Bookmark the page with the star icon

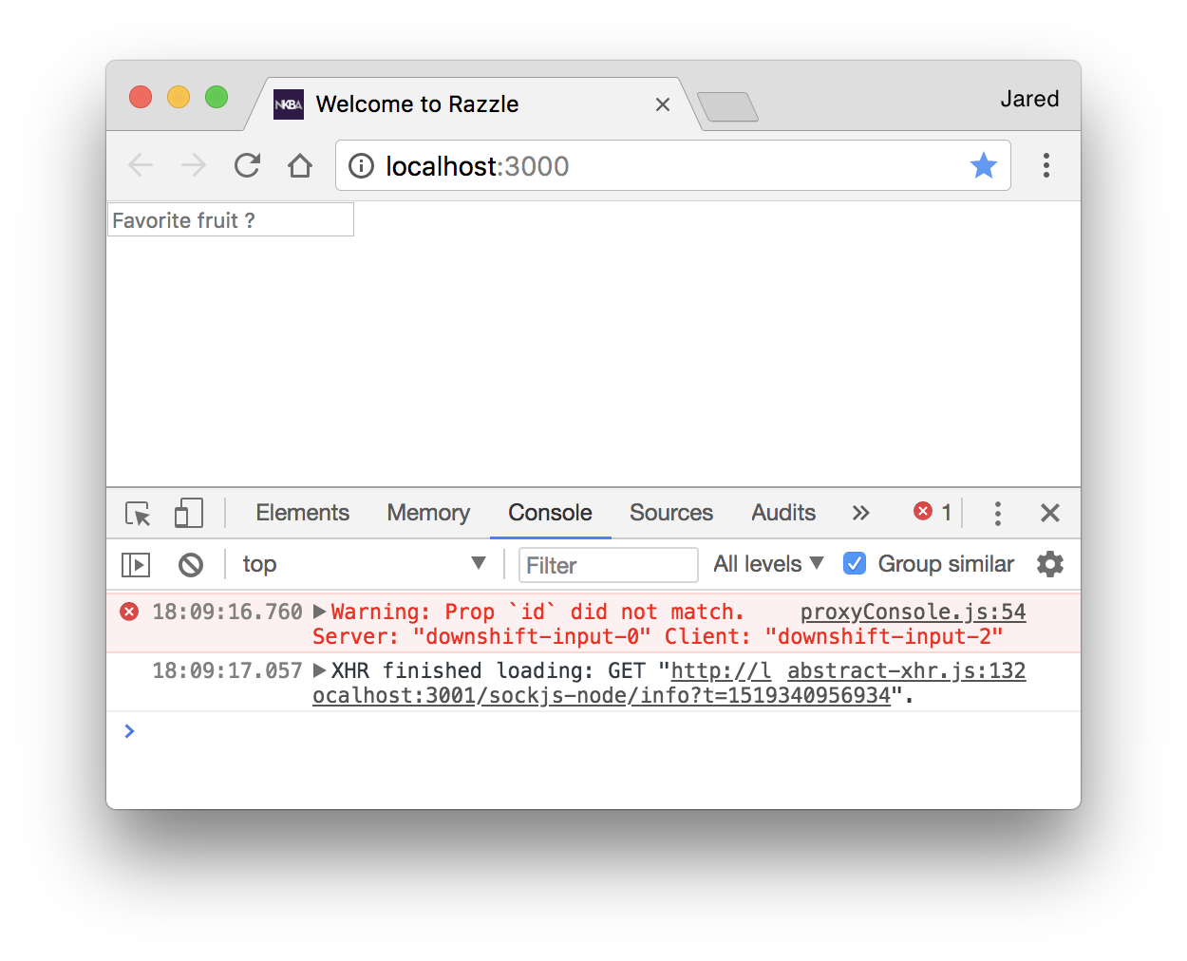point(984,165)
